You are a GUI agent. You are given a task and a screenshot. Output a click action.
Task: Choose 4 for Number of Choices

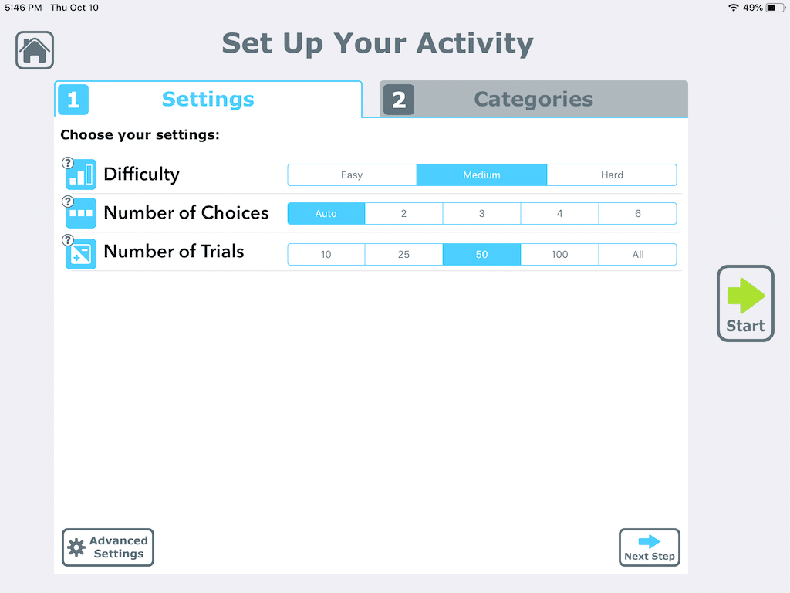click(x=559, y=214)
